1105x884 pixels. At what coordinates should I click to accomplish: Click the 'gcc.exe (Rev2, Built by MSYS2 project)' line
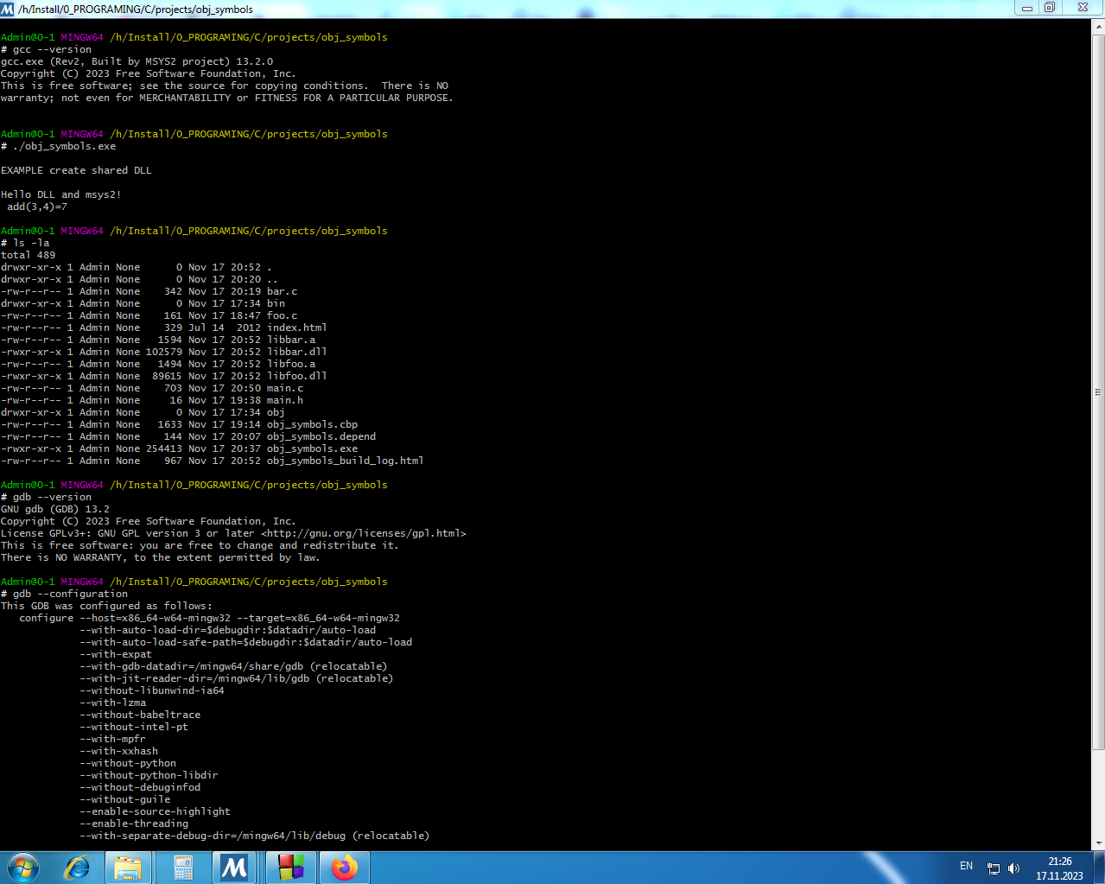137,61
